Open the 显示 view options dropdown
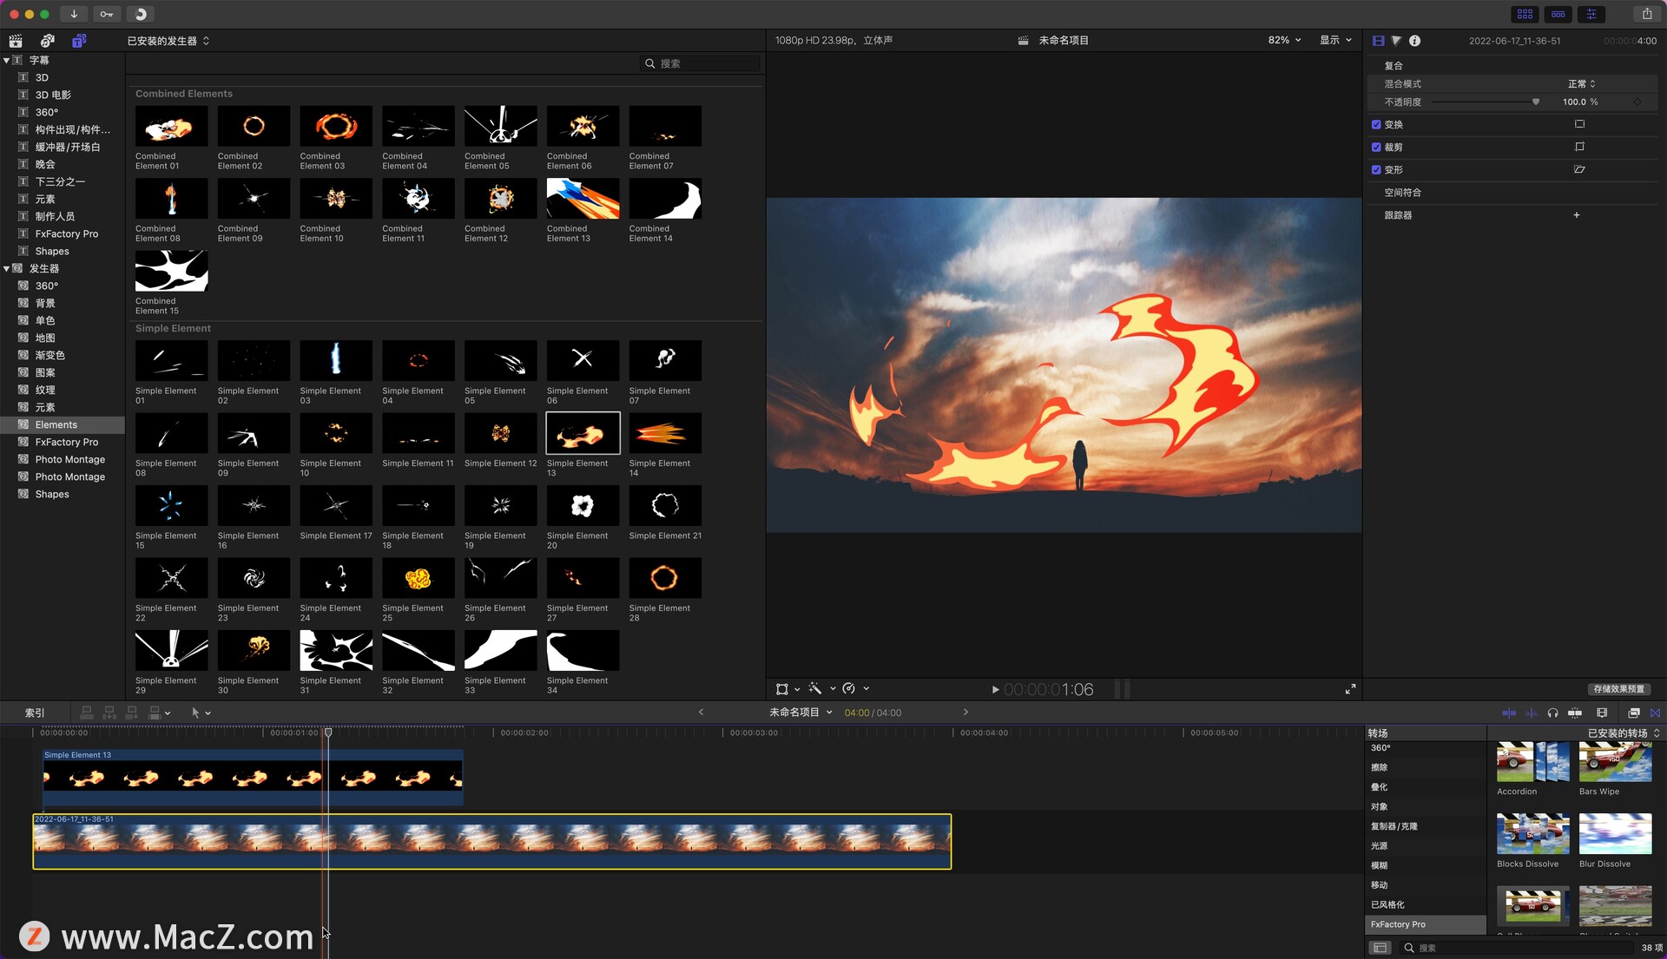1667x959 pixels. (x=1335, y=41)
